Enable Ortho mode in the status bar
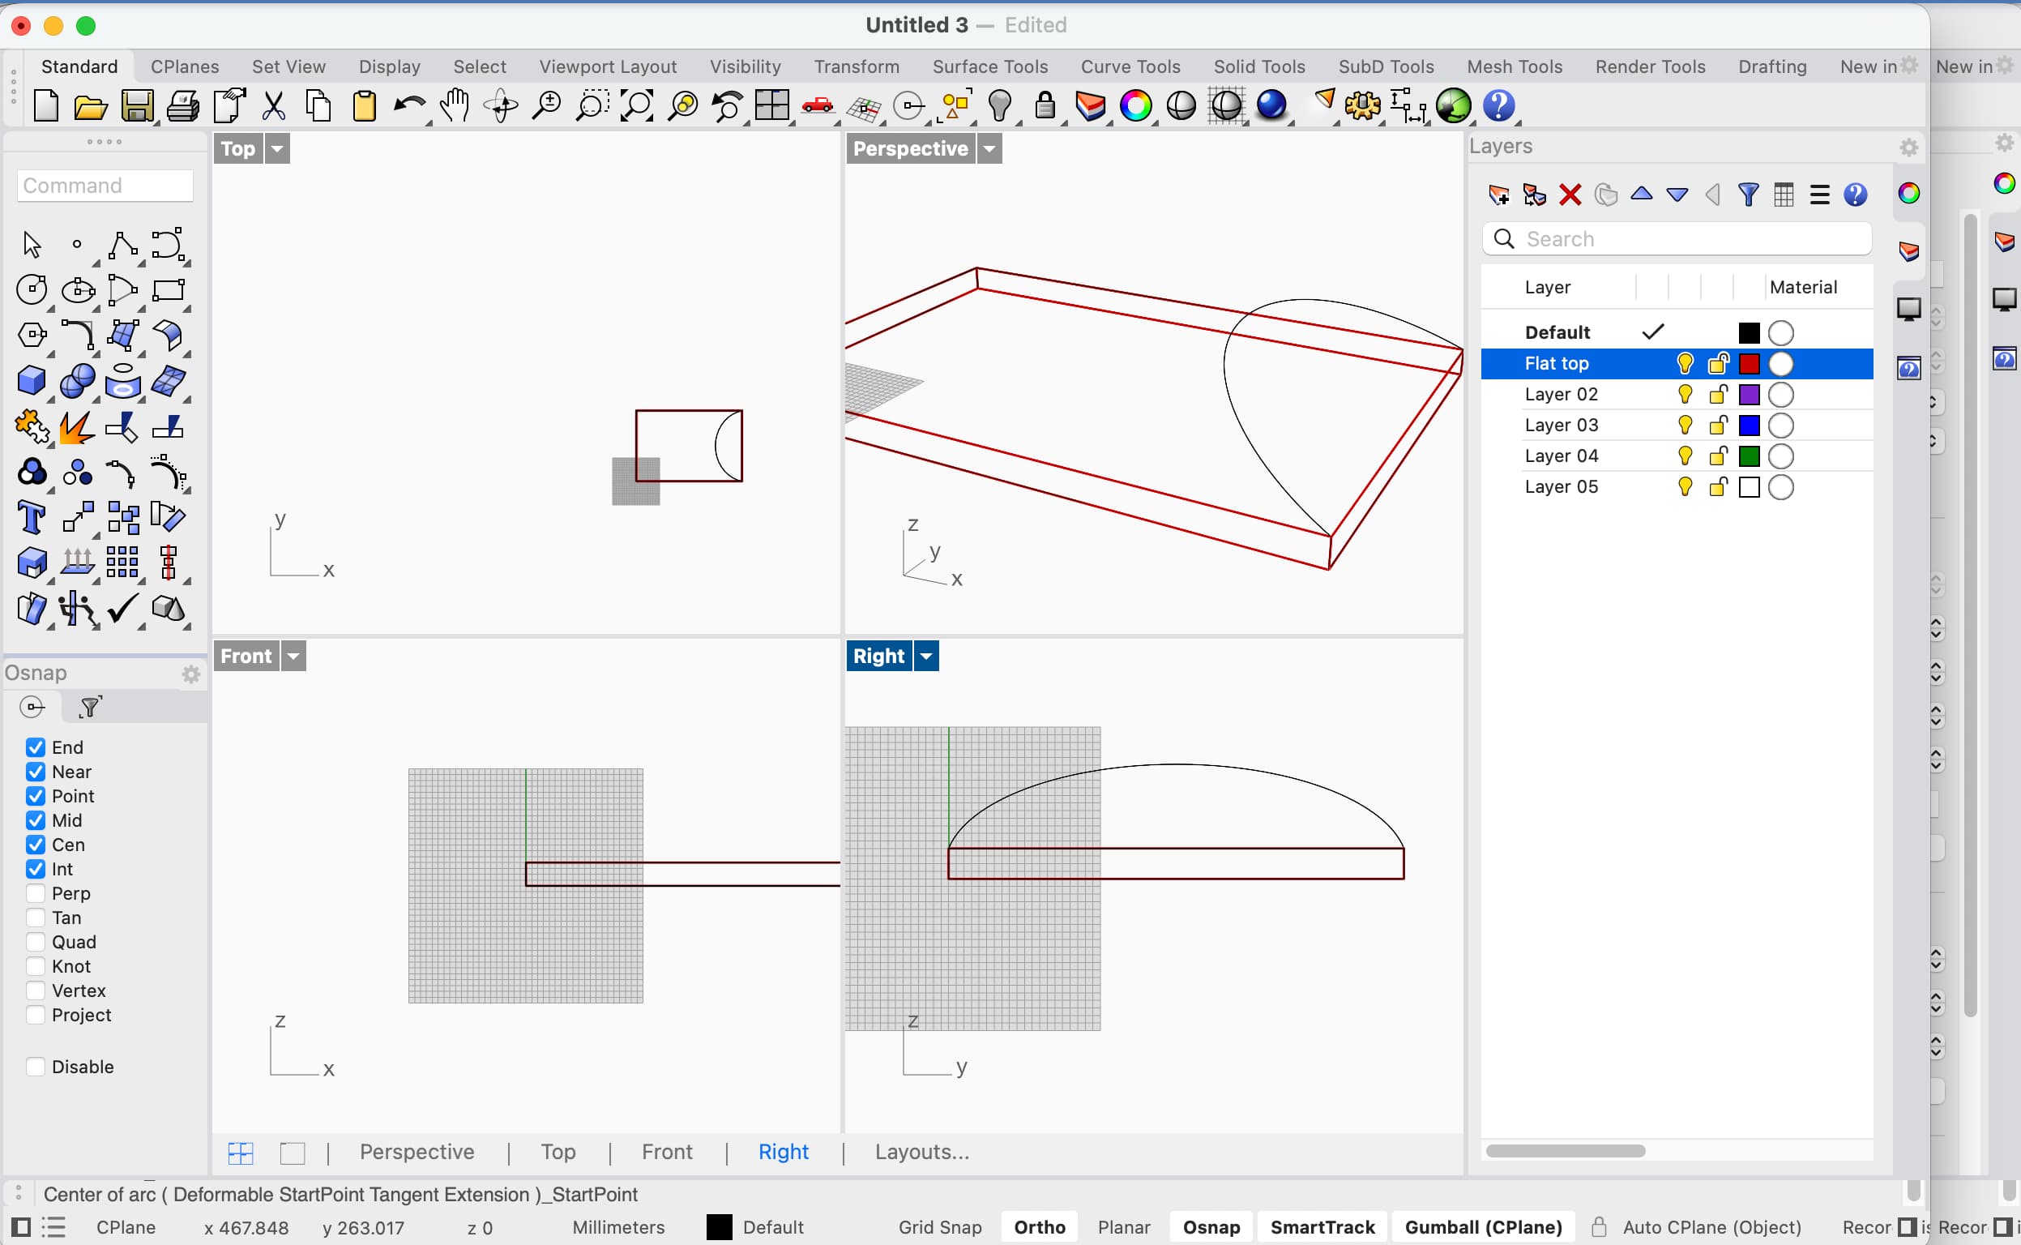The height and width of the screenshot is (1245, 2021). [x=1039, y=1226]
